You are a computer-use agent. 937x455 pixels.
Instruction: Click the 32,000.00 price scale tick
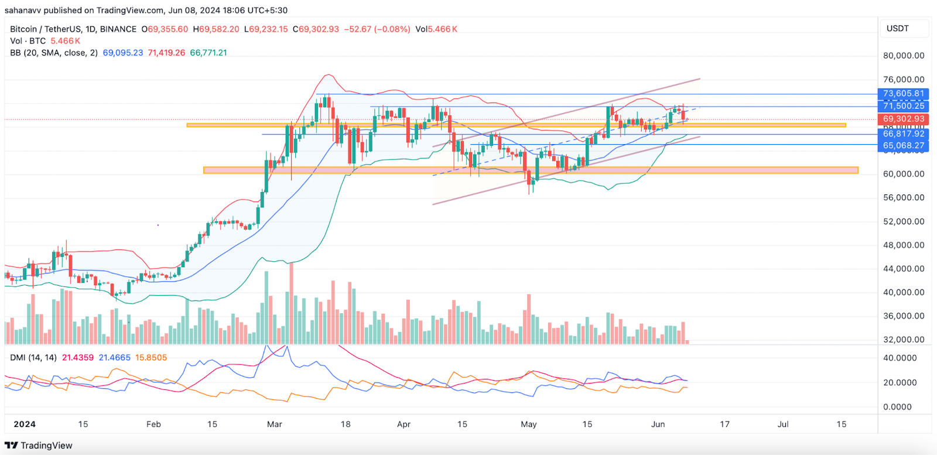(x=904, y=340)
